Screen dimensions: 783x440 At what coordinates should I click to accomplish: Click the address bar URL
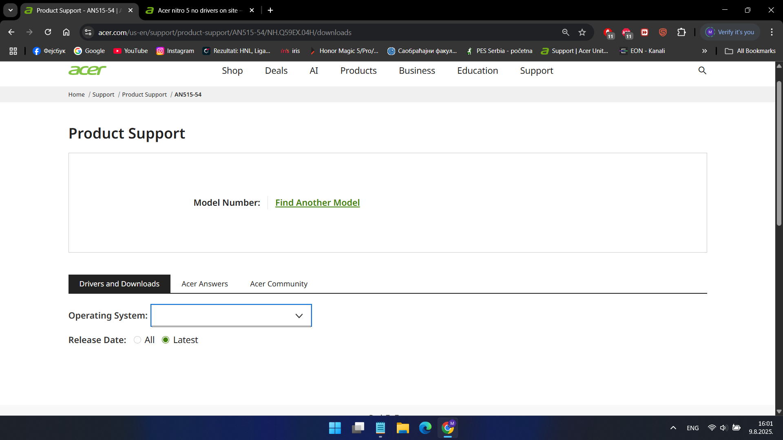click(225, 32)
